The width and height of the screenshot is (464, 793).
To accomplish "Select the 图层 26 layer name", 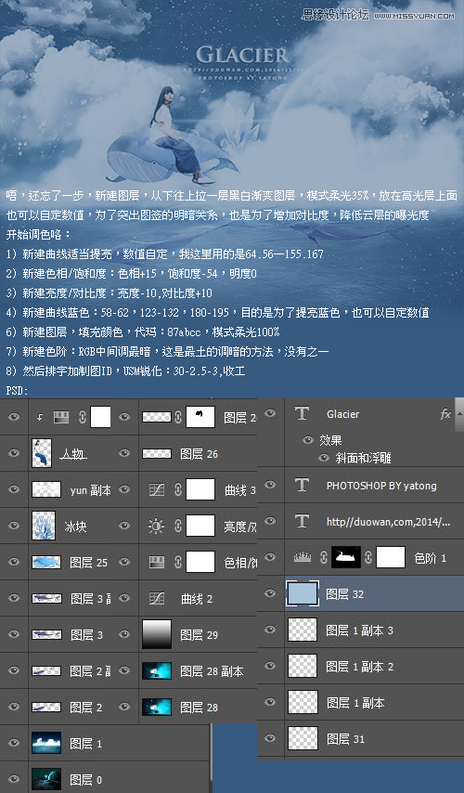I will click(200, 454).
